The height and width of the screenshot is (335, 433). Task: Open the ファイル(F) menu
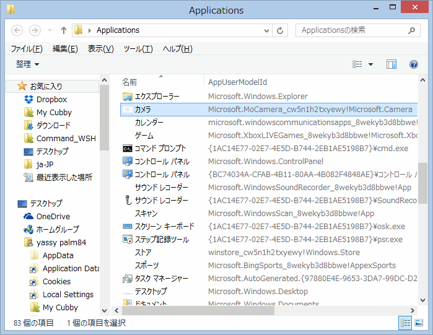(27, 49)
